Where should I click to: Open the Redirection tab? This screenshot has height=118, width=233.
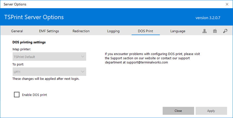pyautogui.click(x=81, y=31)
